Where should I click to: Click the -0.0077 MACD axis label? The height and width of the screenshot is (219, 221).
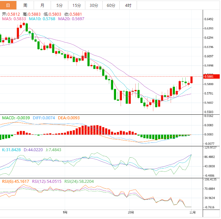coord(209,144)
